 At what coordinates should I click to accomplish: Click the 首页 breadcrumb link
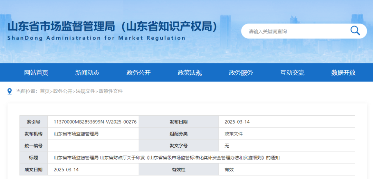click(x=45, y=91)
